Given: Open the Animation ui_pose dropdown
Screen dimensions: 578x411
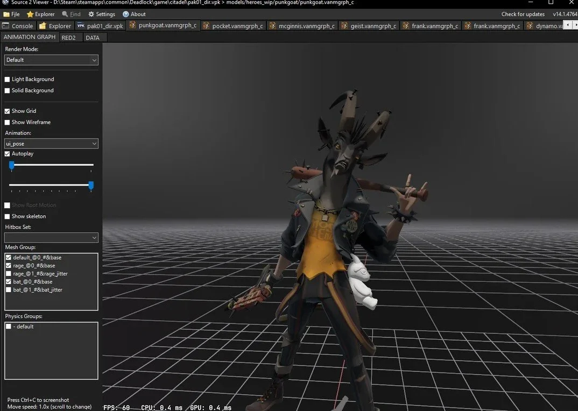Looking at the screenshot, I should pyautogui.click(x=51, y=144).
